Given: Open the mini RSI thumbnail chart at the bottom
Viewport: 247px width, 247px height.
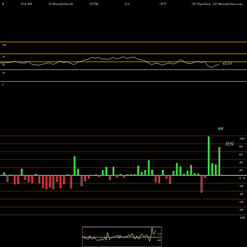Looking at the screenshot, I should coord(122,237).
